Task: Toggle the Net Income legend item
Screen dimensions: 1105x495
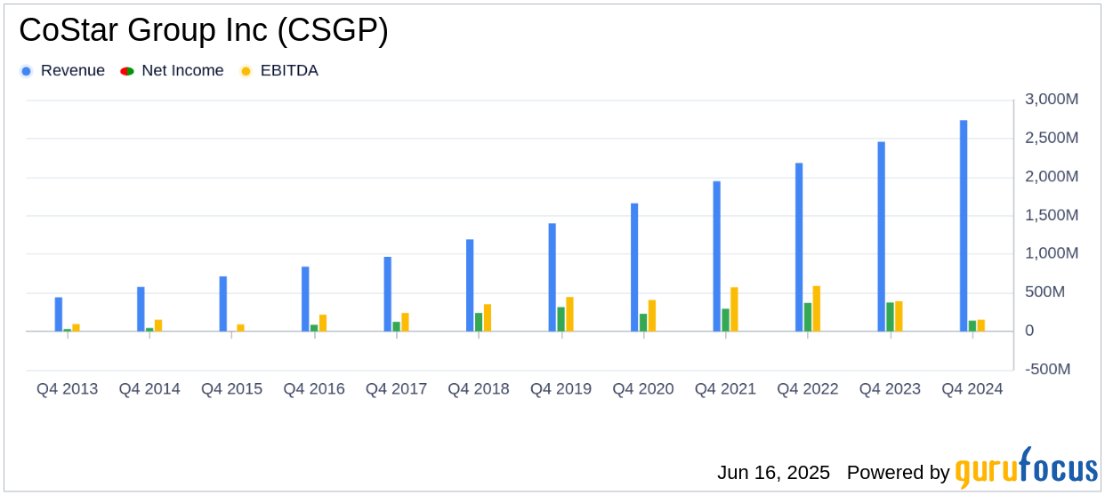Action: point(173,71)
